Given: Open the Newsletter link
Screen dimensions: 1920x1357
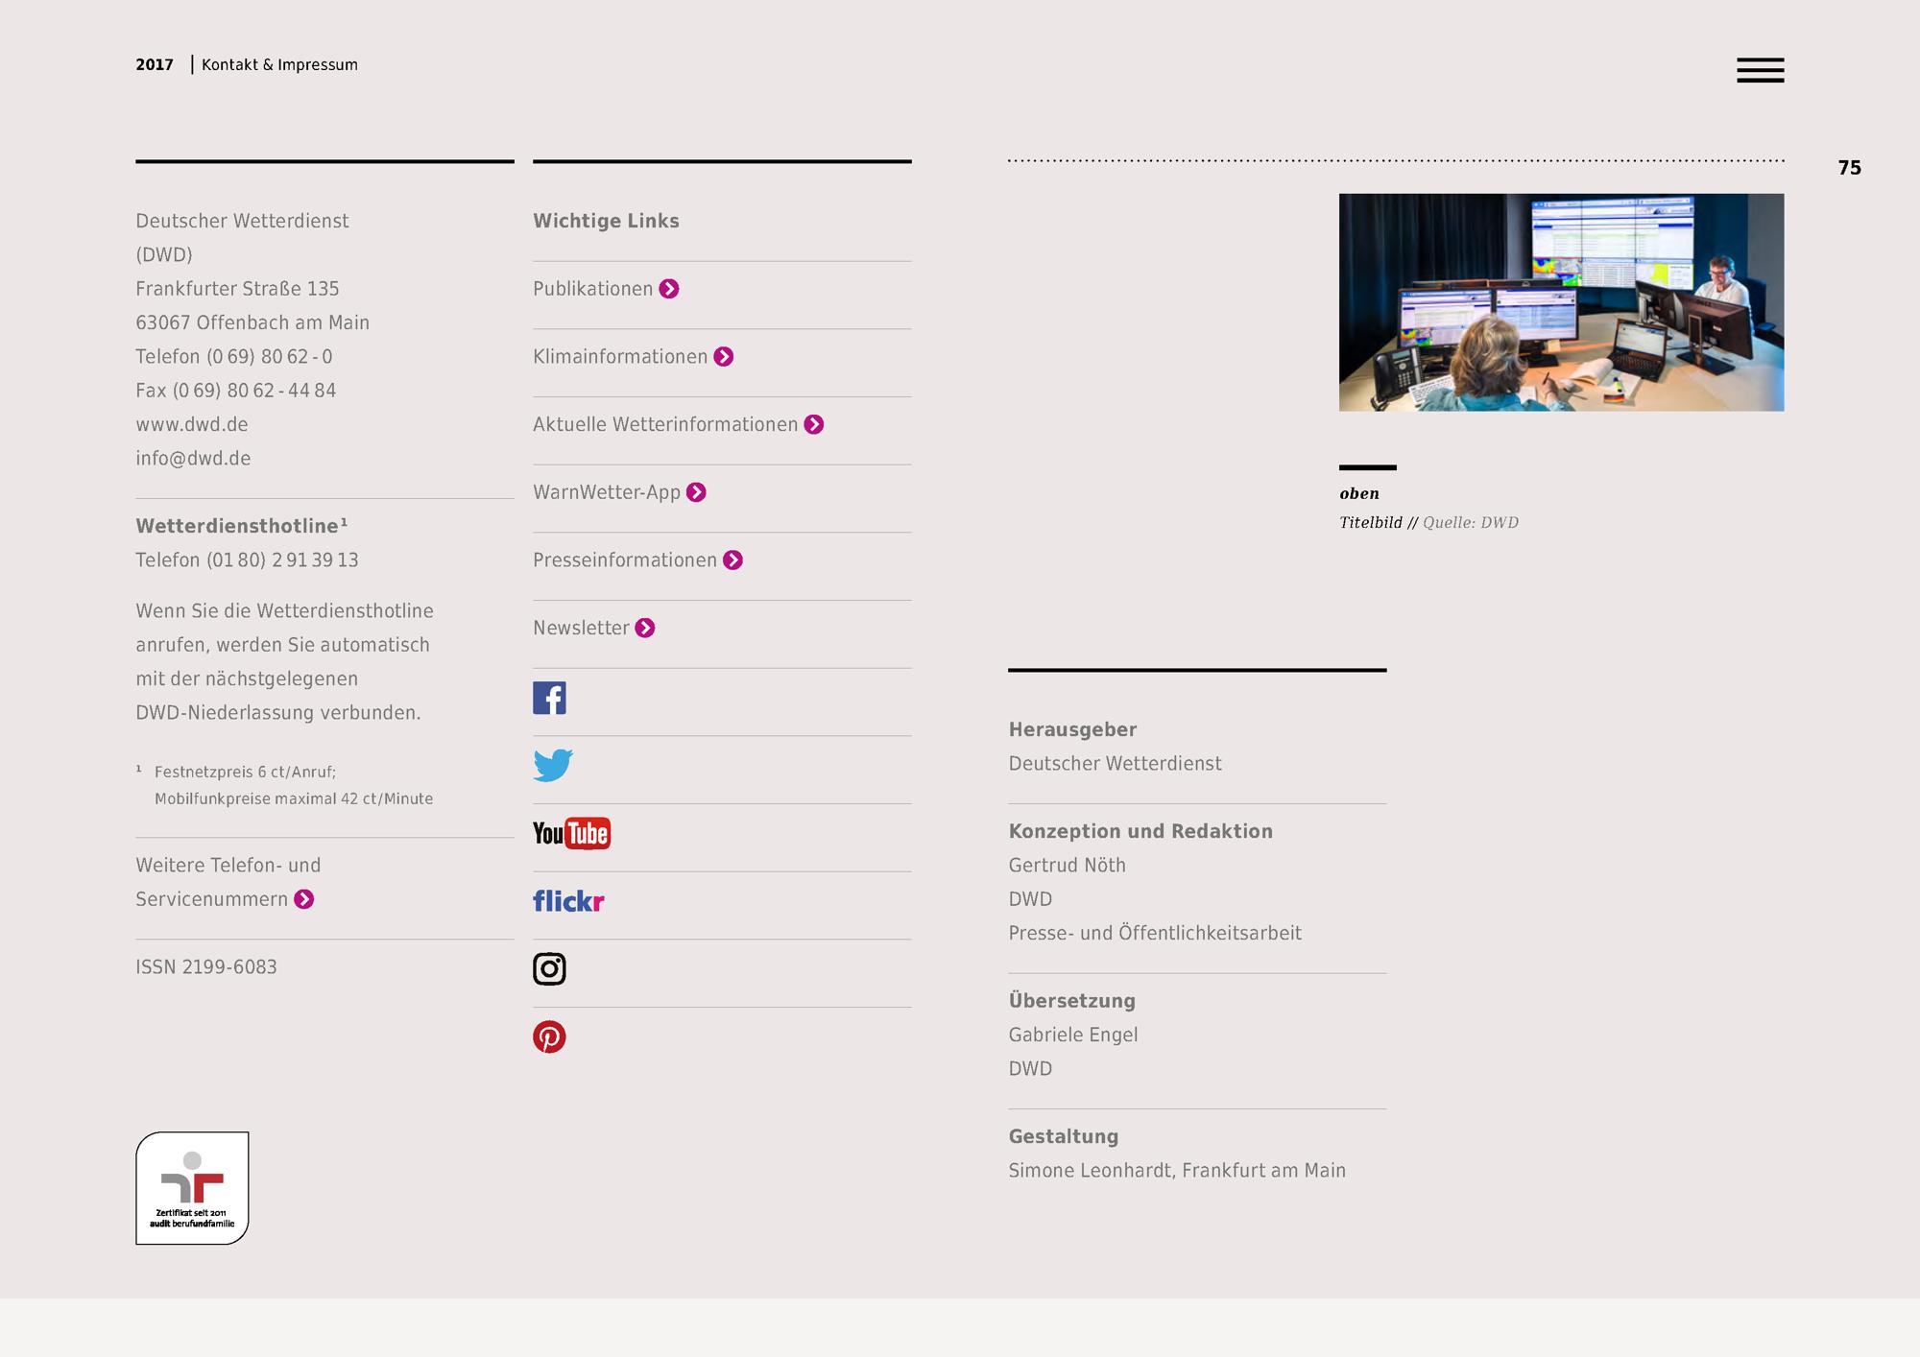Looking at the screenshot, I should click(x=581, y=628).
